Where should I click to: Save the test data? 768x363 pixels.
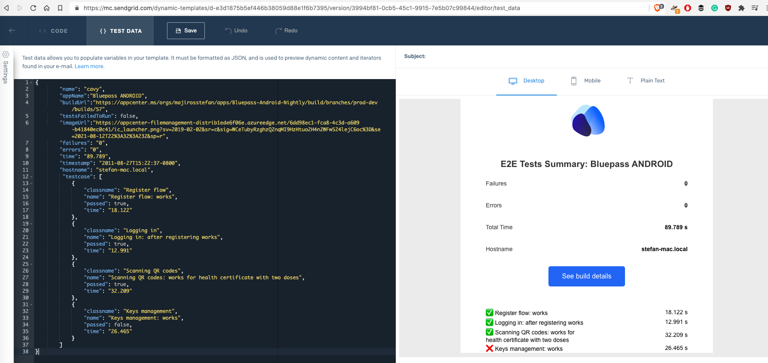[186, 31]
